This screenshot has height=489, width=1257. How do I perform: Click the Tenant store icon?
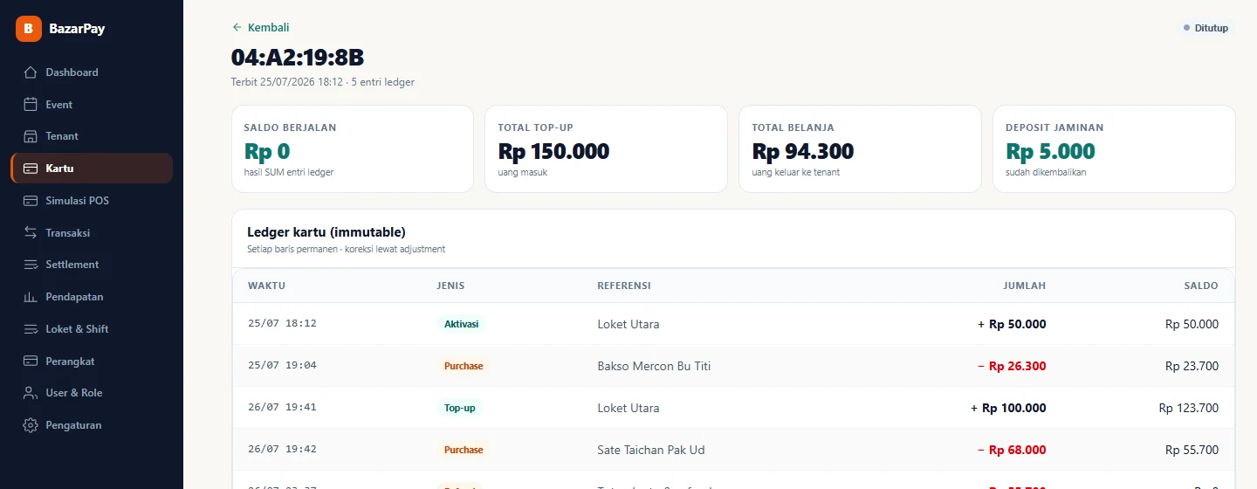31,136
